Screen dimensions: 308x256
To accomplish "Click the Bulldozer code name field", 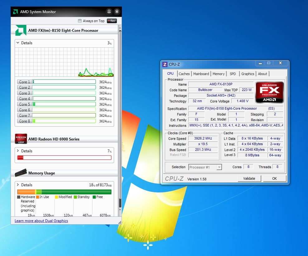I will tap(205, 90).
